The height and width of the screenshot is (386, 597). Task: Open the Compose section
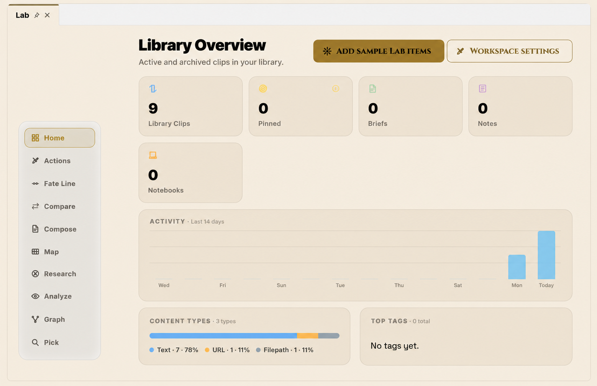coord(60,229)
